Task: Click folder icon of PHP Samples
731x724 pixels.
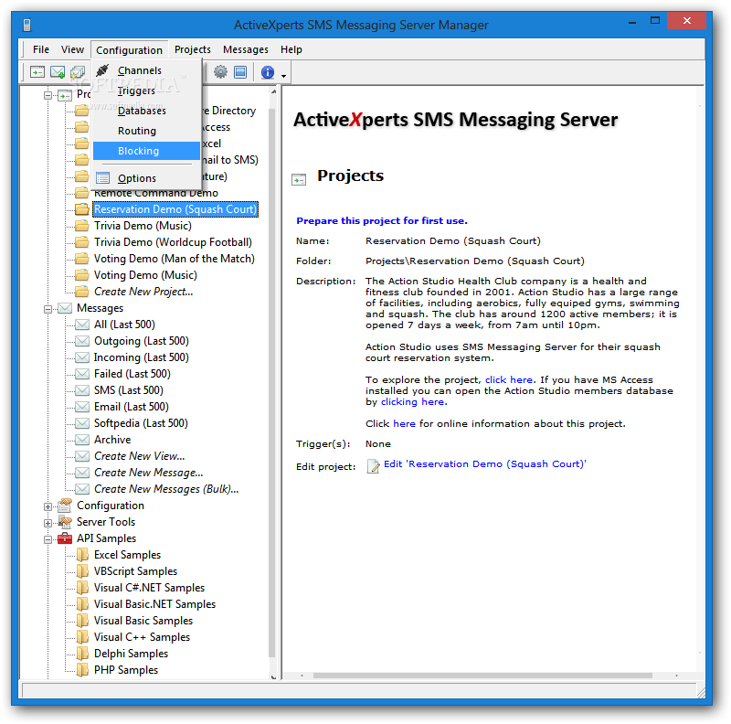Action: pyautogui.click(x=82, y=669)
